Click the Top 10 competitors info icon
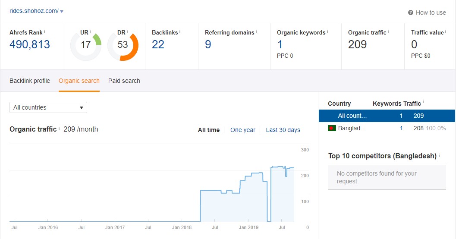Image resolution: width=459 pixels, height=239 pixels. 439,155
